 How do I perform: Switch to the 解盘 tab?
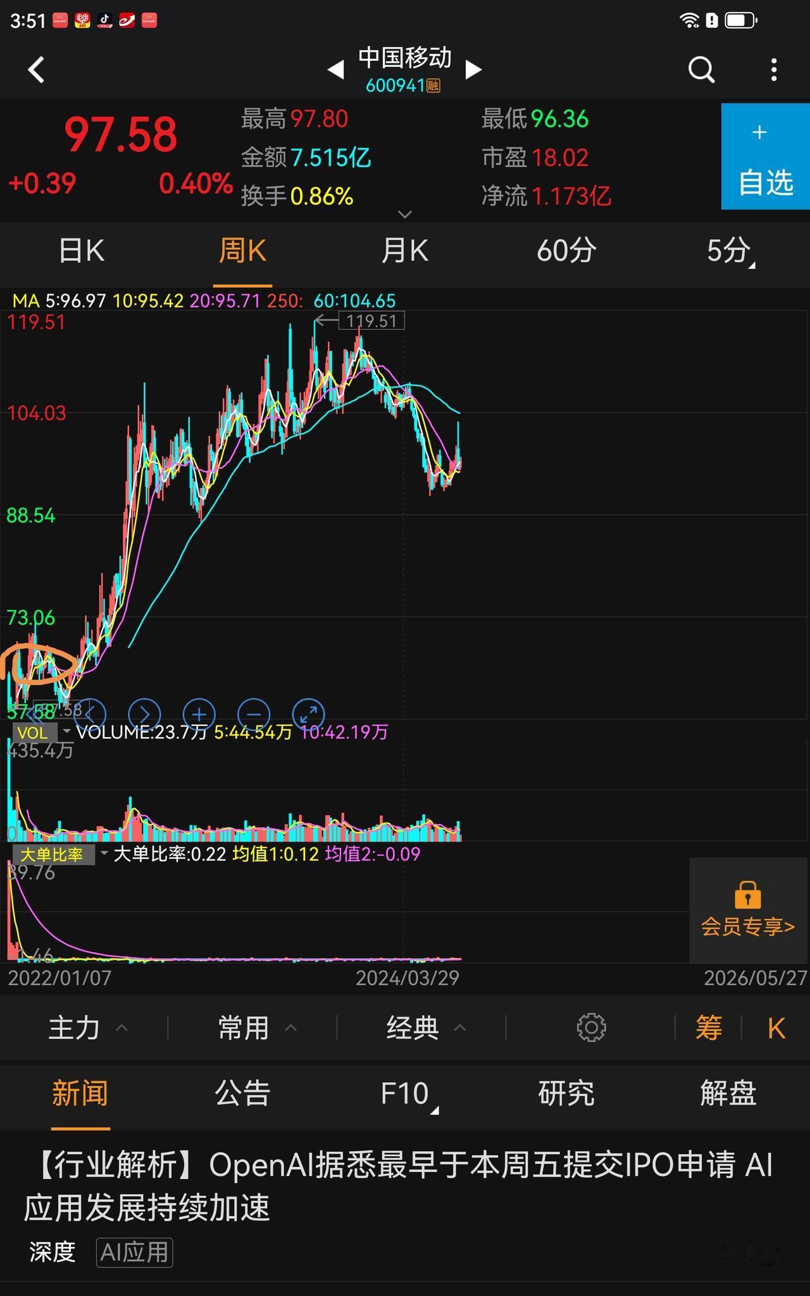tap(728, 1093)
